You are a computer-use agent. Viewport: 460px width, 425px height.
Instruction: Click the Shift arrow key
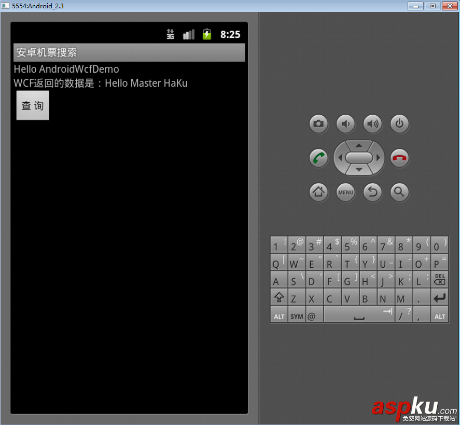click(278, 297)
